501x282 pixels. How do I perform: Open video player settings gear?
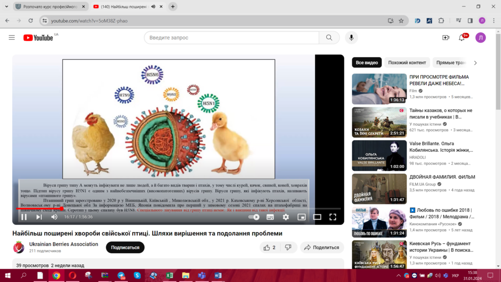click(x=286, y=217)
